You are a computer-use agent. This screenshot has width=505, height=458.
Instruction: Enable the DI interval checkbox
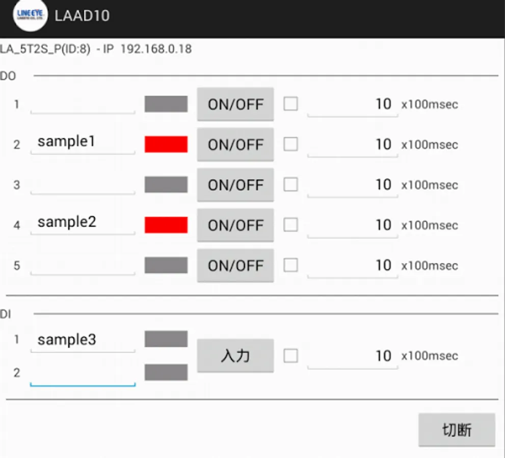pos(290,356)
